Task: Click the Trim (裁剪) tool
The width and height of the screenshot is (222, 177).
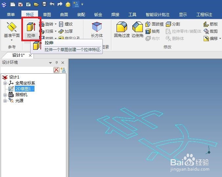Action: click(x=211, y=31)
